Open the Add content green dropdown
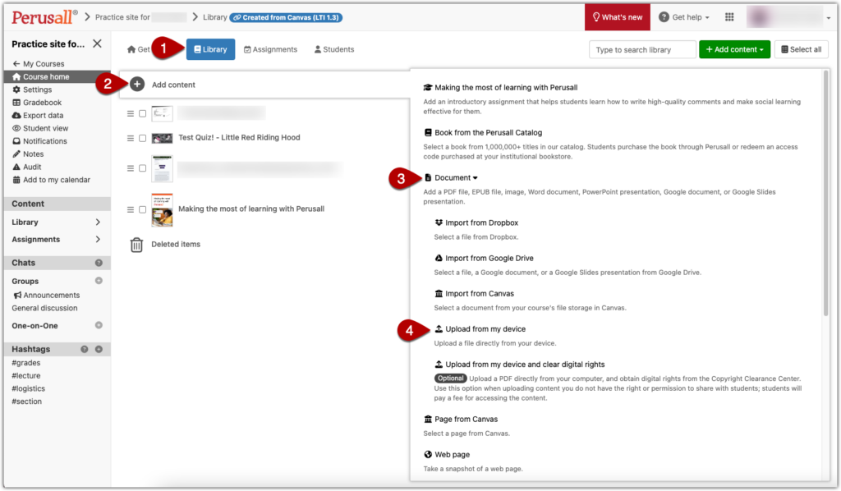The width and height of the screenshot is (841, 491). tap(734, 49)
